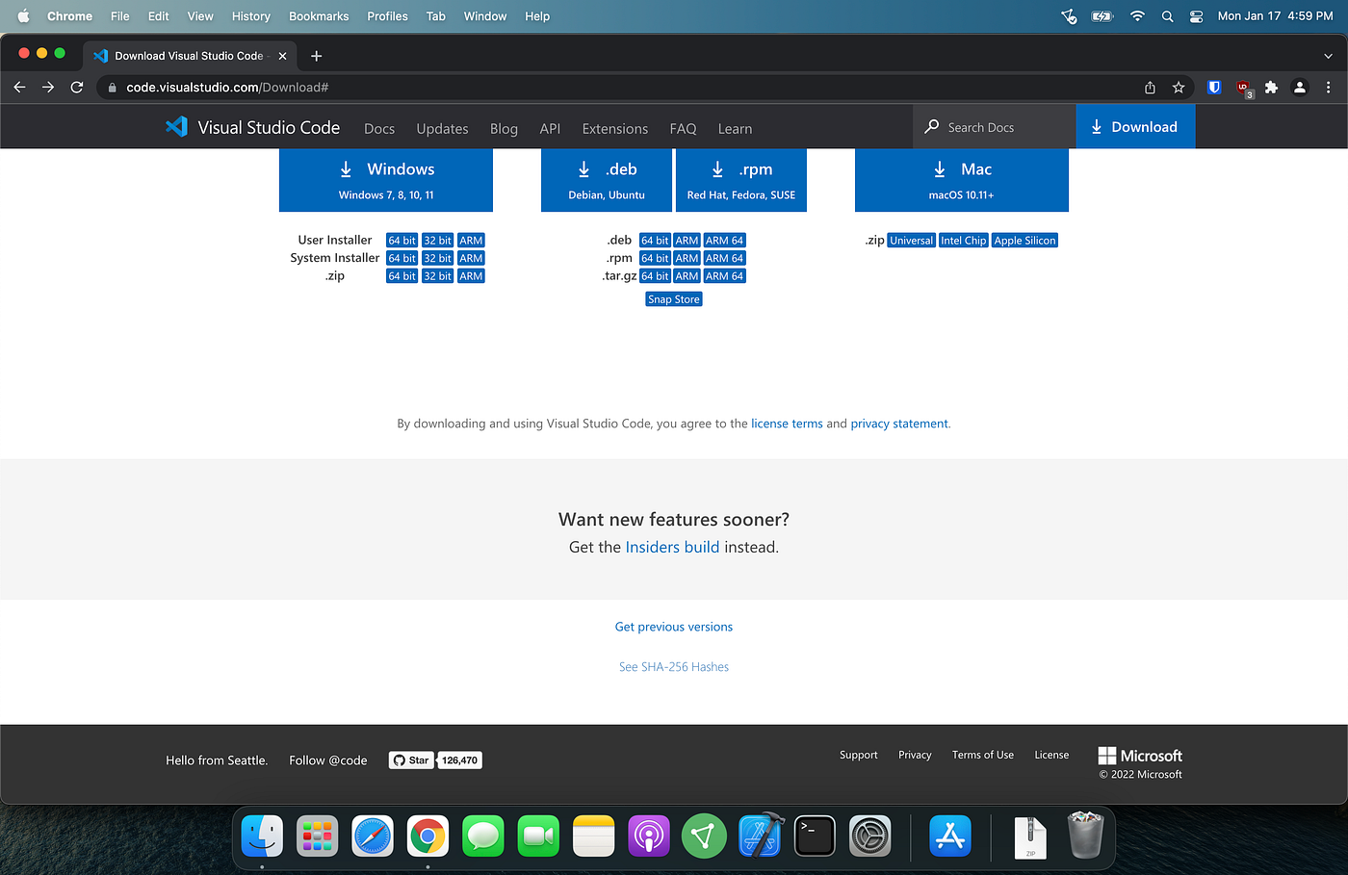
Task: Switch to the Download Visual Studio Code tab
Action: 183,55
